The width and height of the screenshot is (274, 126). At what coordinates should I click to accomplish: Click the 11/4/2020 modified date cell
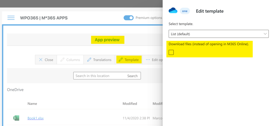(136, 118)
